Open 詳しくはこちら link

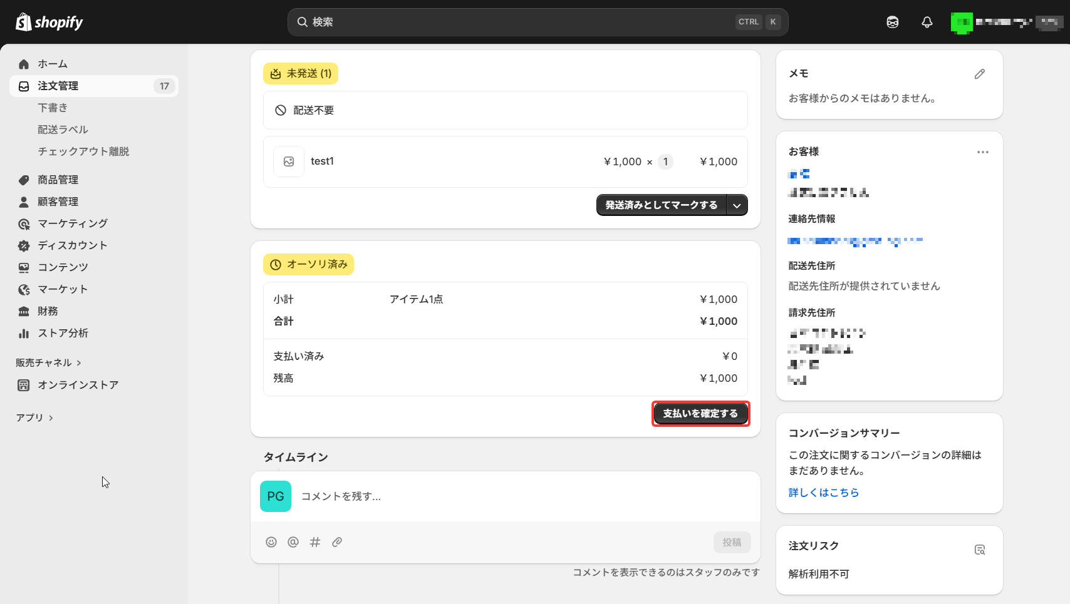pos(824,493)
